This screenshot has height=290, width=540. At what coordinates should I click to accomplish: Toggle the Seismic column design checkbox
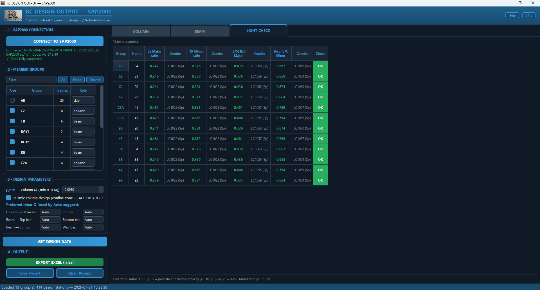click(9, 198)
